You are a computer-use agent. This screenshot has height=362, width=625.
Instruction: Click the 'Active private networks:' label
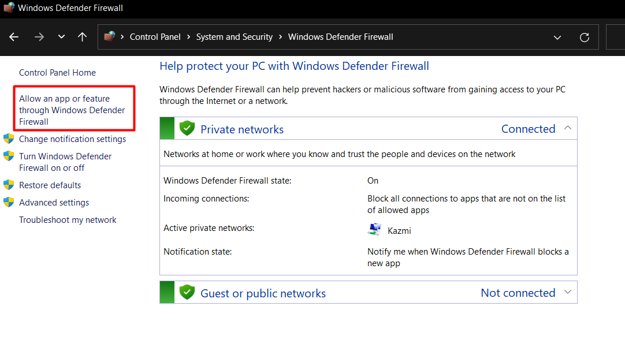[x=209, y=228]
